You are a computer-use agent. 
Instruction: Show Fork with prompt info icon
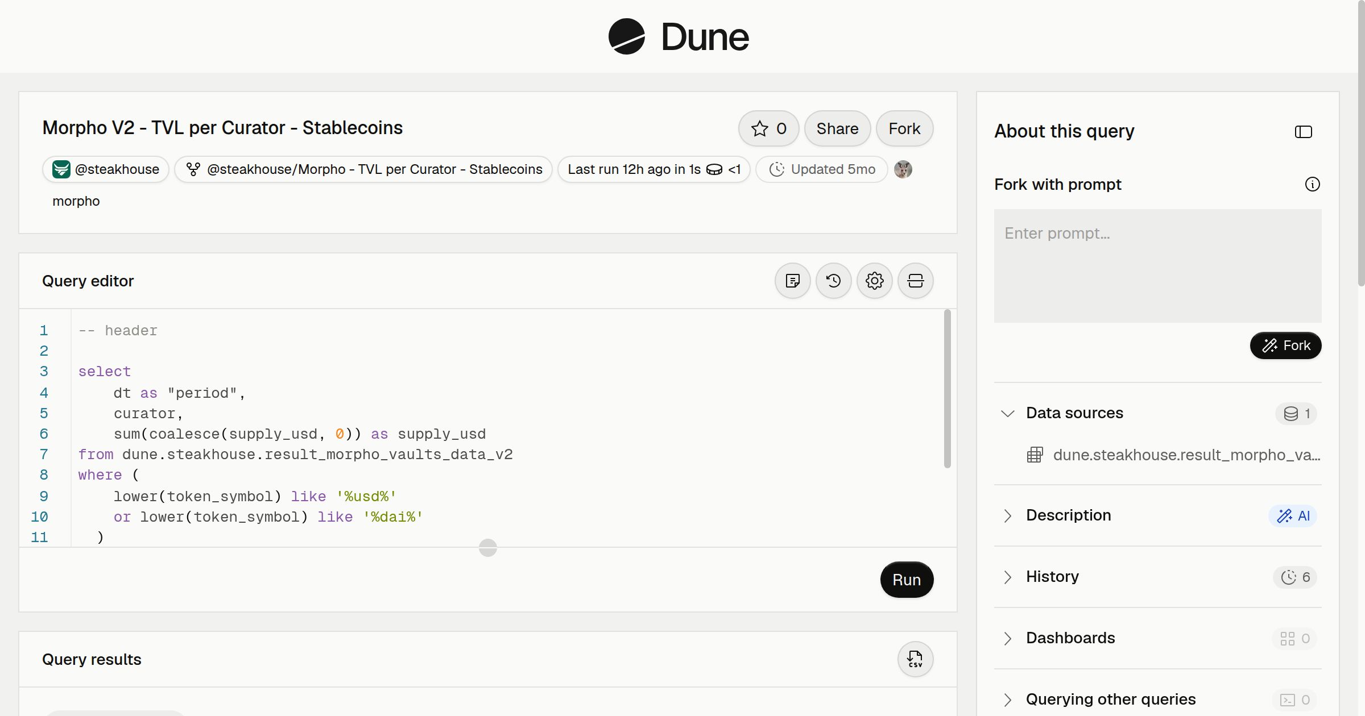pyautogui.click(x=1313, y=184)
